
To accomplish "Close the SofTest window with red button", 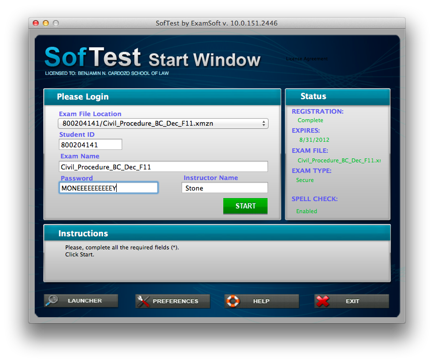I will pos(36,23).
